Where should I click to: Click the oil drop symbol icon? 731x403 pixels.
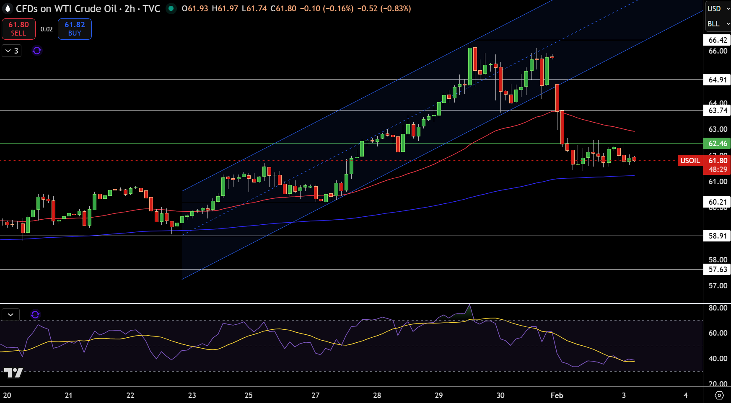7,8
